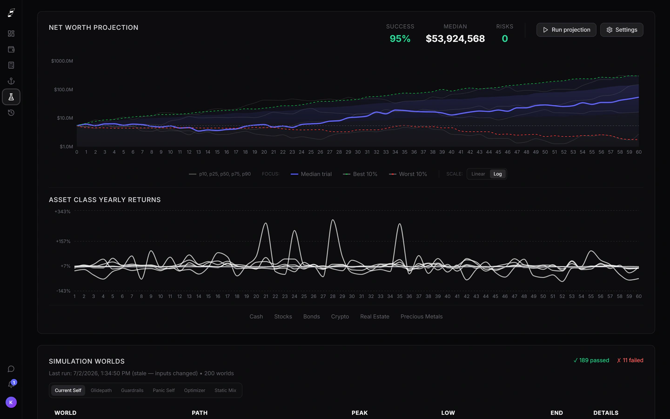
Task: Click the SIMULATION WORLDS heading
Action: click(87, 361)
